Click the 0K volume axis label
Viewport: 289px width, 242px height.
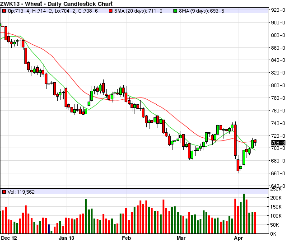273,234
